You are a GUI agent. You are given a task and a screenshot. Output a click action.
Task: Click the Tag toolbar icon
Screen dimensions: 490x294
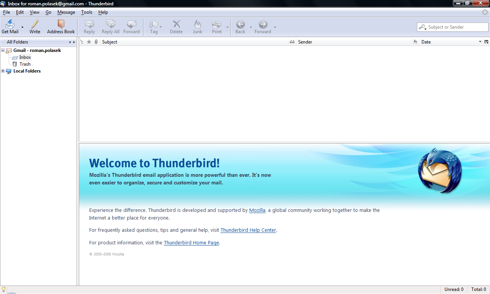[x=154, y=24]
